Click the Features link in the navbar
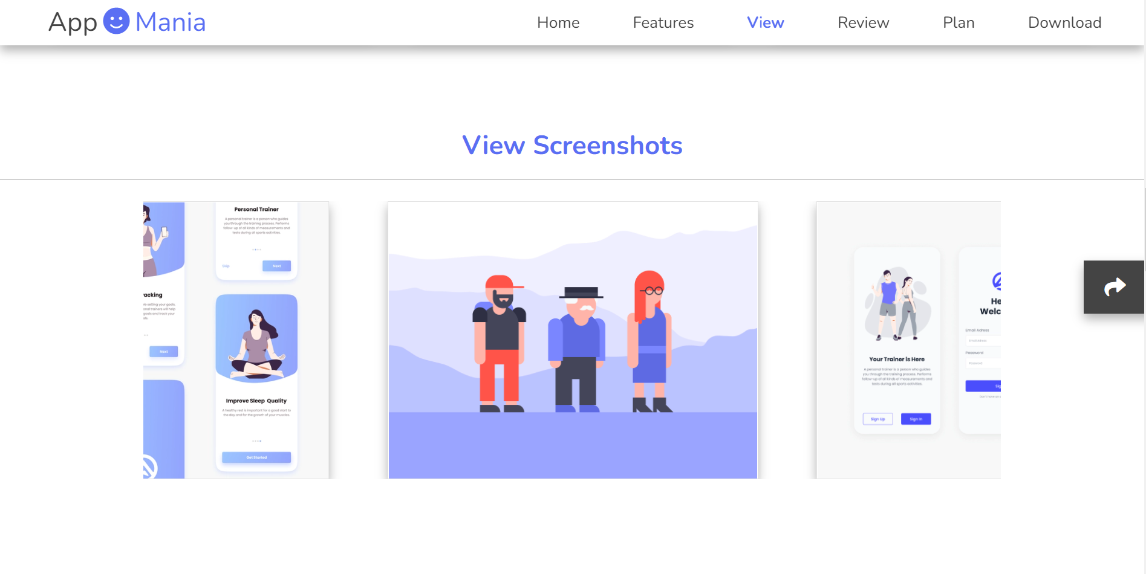 click(663, 22)
